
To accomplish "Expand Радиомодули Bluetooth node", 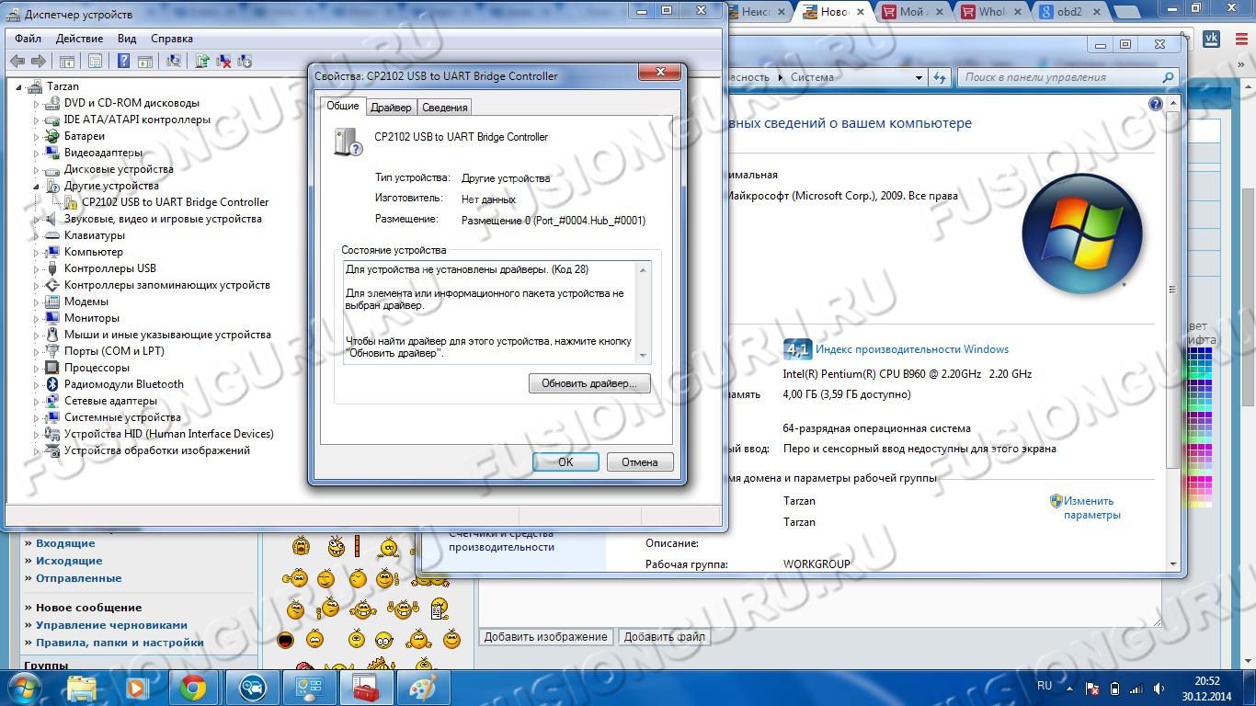I will 37,385.
